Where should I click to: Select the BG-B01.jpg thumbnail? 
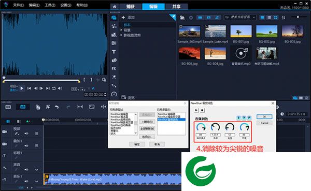coord(241,31)
